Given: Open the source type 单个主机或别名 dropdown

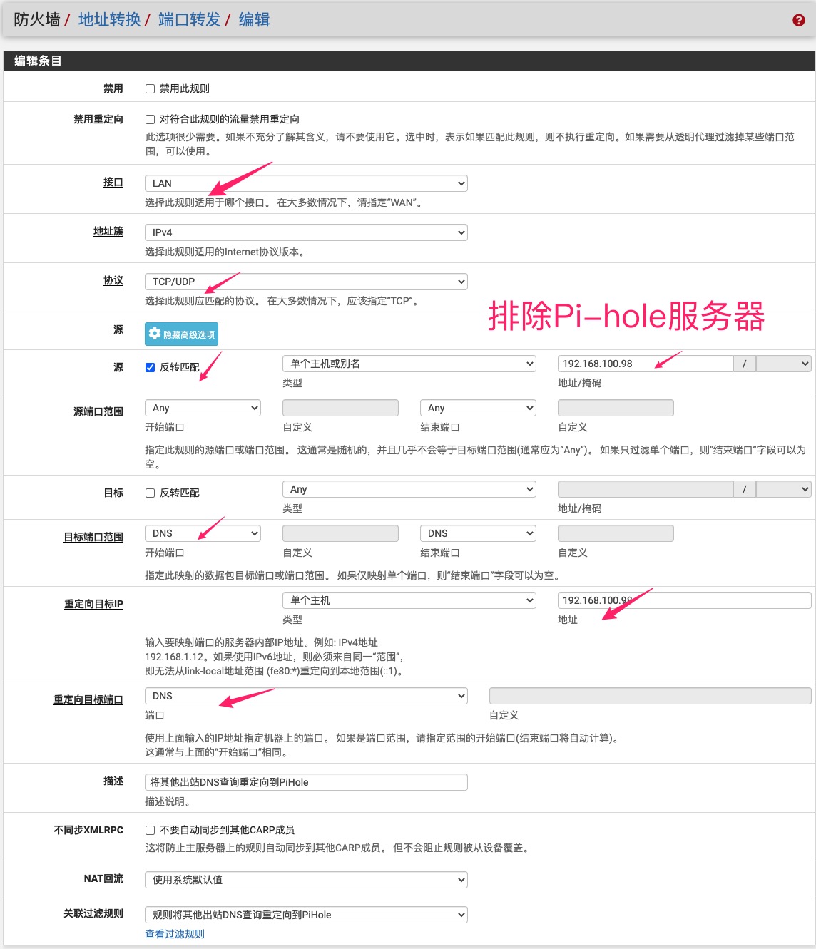Looking at the screenshot, I should point(409,364).
